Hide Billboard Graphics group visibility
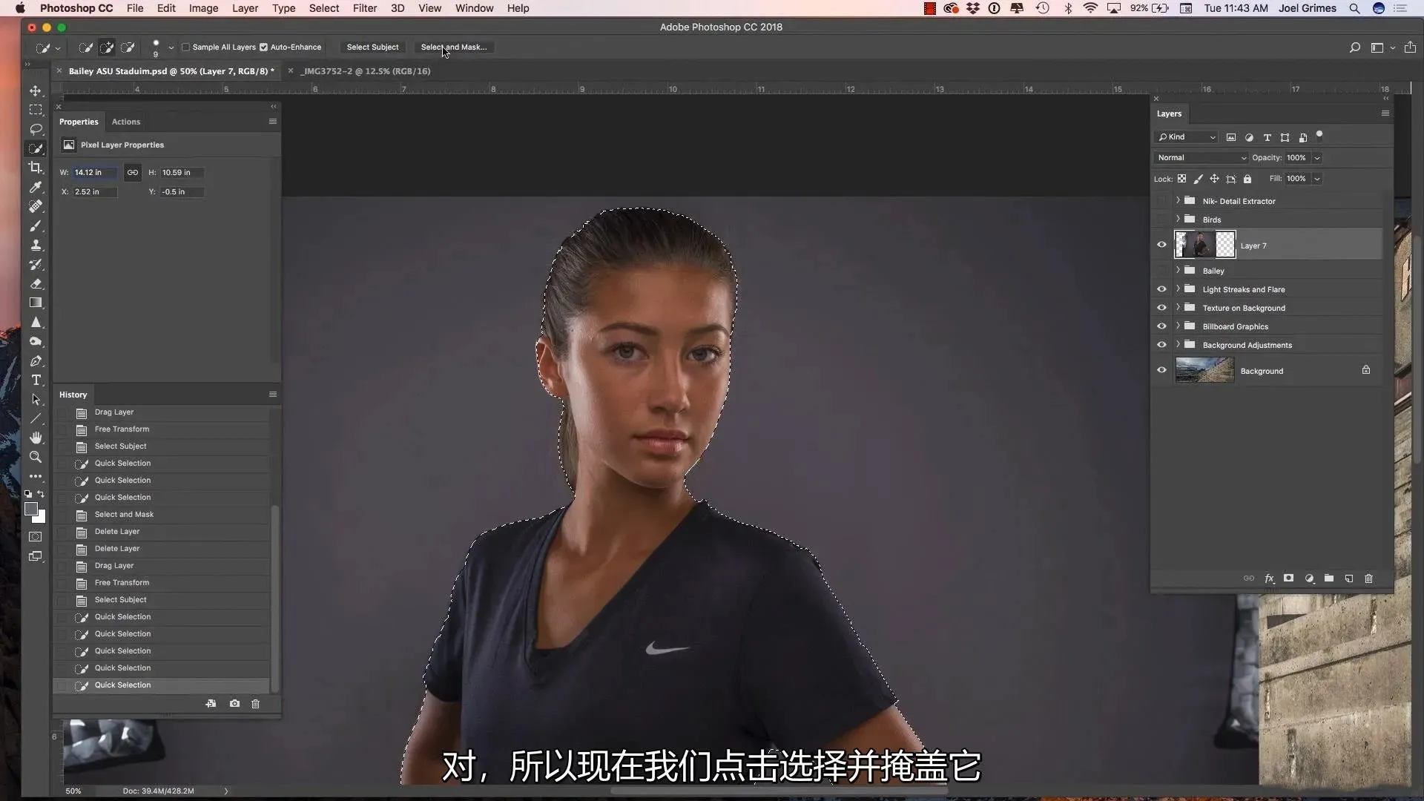The image size is (1424, 801). click(1161, 326)
